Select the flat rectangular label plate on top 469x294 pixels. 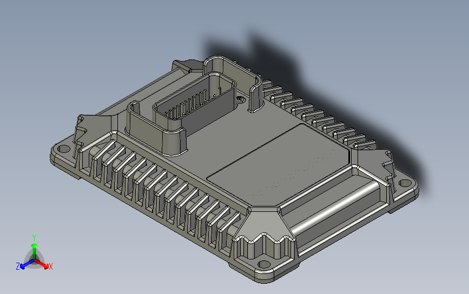(x=278, y=165)
